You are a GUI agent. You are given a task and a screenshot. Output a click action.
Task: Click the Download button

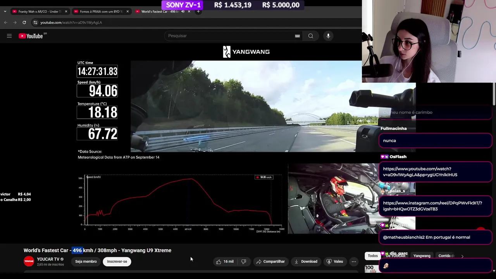306,262
